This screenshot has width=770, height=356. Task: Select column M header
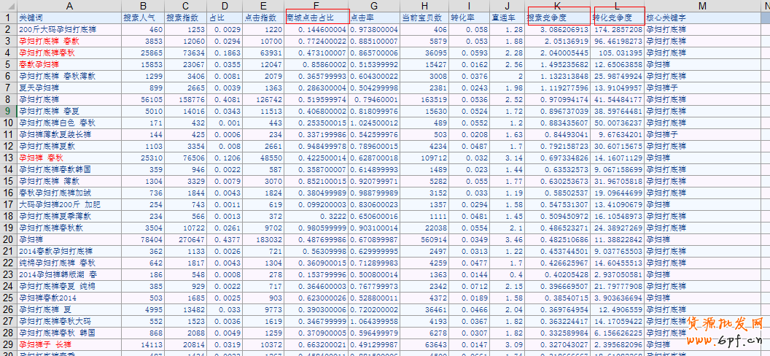coord(701,5)
